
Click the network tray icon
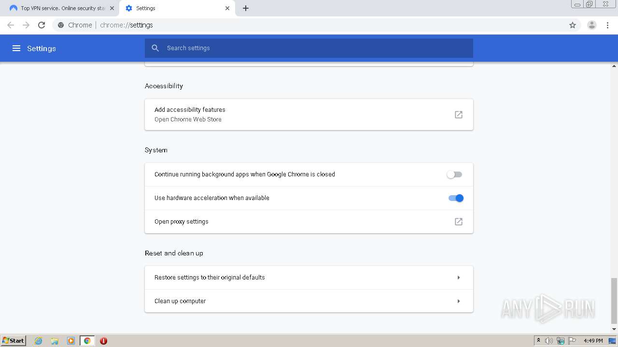pos(561,341)
